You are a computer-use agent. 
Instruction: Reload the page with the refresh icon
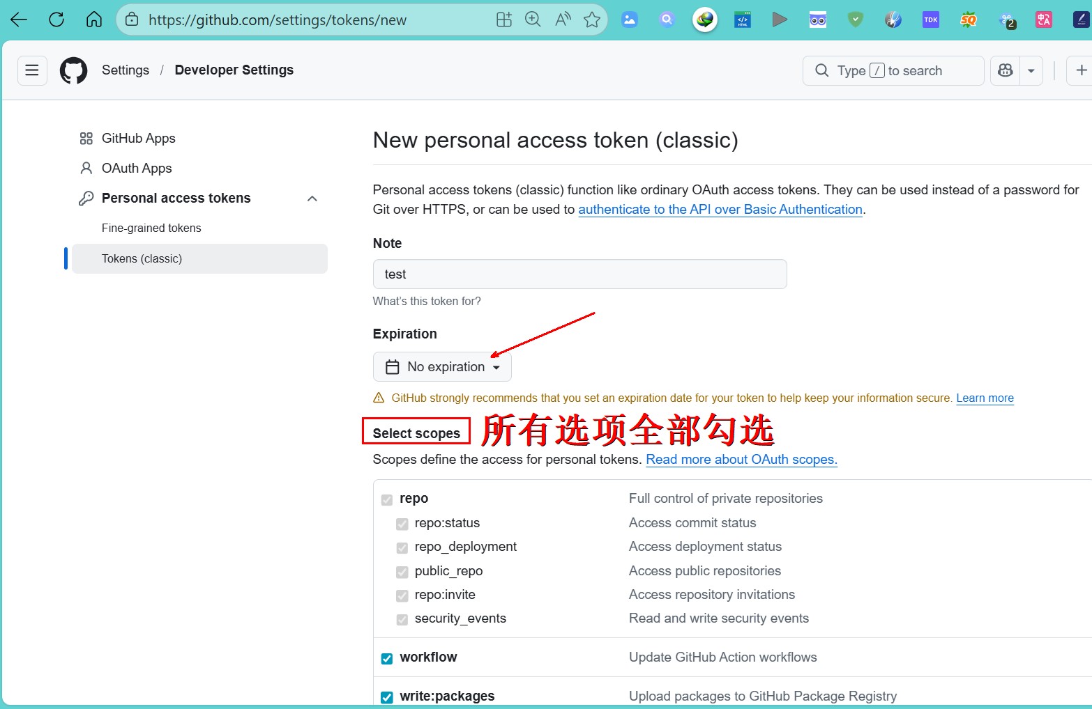pos(56,20)
